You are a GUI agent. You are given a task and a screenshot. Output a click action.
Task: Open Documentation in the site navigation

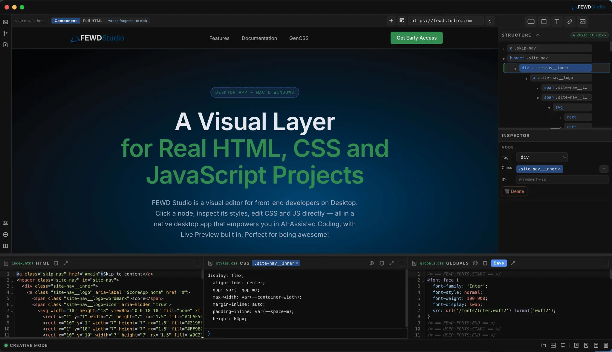pyautogui.click(x=259, y=38)
